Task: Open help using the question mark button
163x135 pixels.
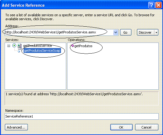Action: tap(151, 5)
